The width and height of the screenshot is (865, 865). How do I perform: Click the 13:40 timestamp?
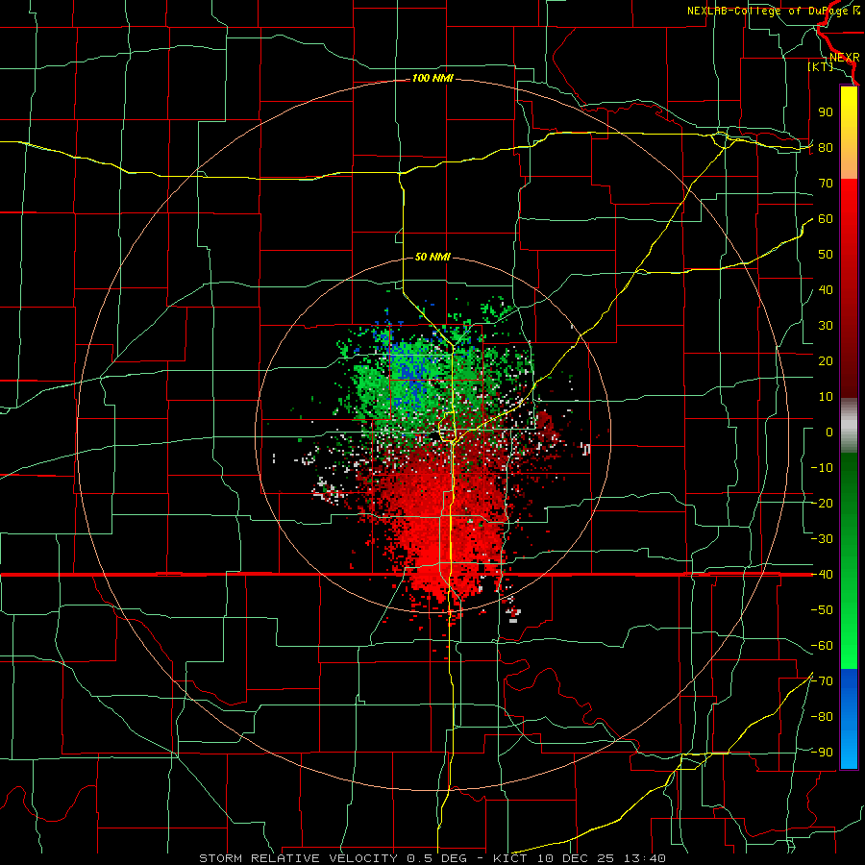(645, 858)
